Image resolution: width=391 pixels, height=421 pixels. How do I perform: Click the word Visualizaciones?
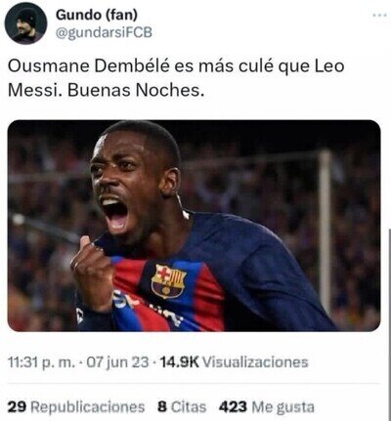[255, 362]
